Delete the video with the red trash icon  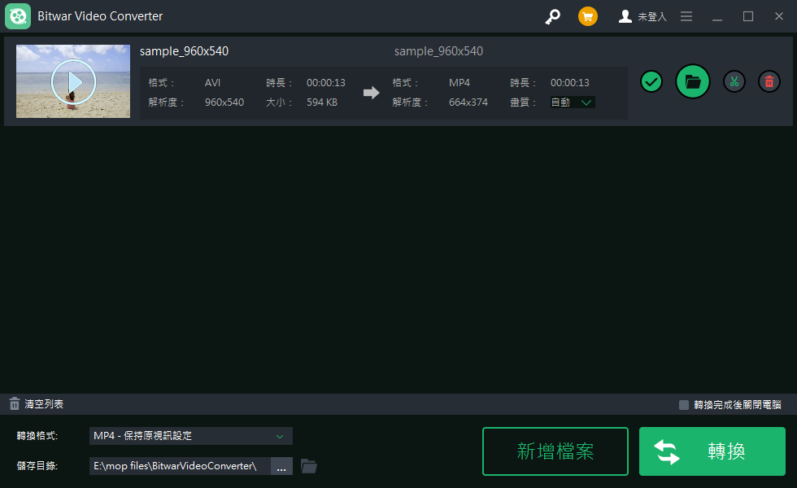point(769,81)
